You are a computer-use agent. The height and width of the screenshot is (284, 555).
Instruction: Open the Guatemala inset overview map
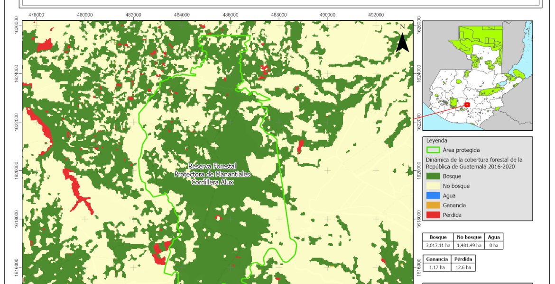[477, 75]
